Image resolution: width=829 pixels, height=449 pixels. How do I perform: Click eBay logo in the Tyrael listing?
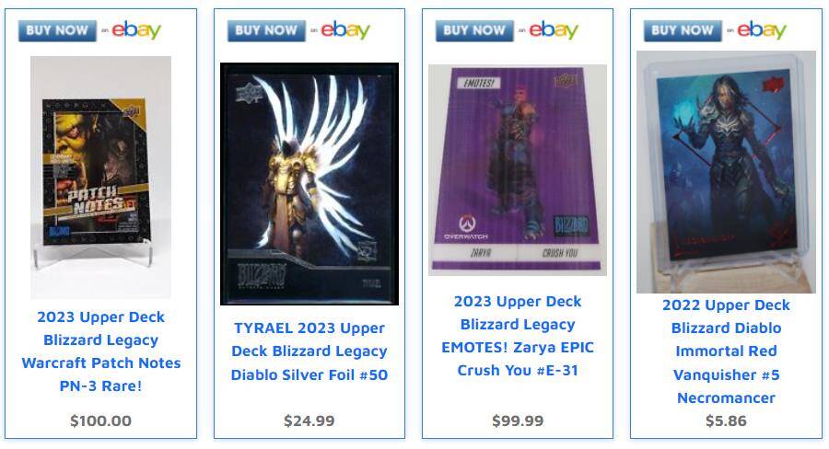point(345,30)
